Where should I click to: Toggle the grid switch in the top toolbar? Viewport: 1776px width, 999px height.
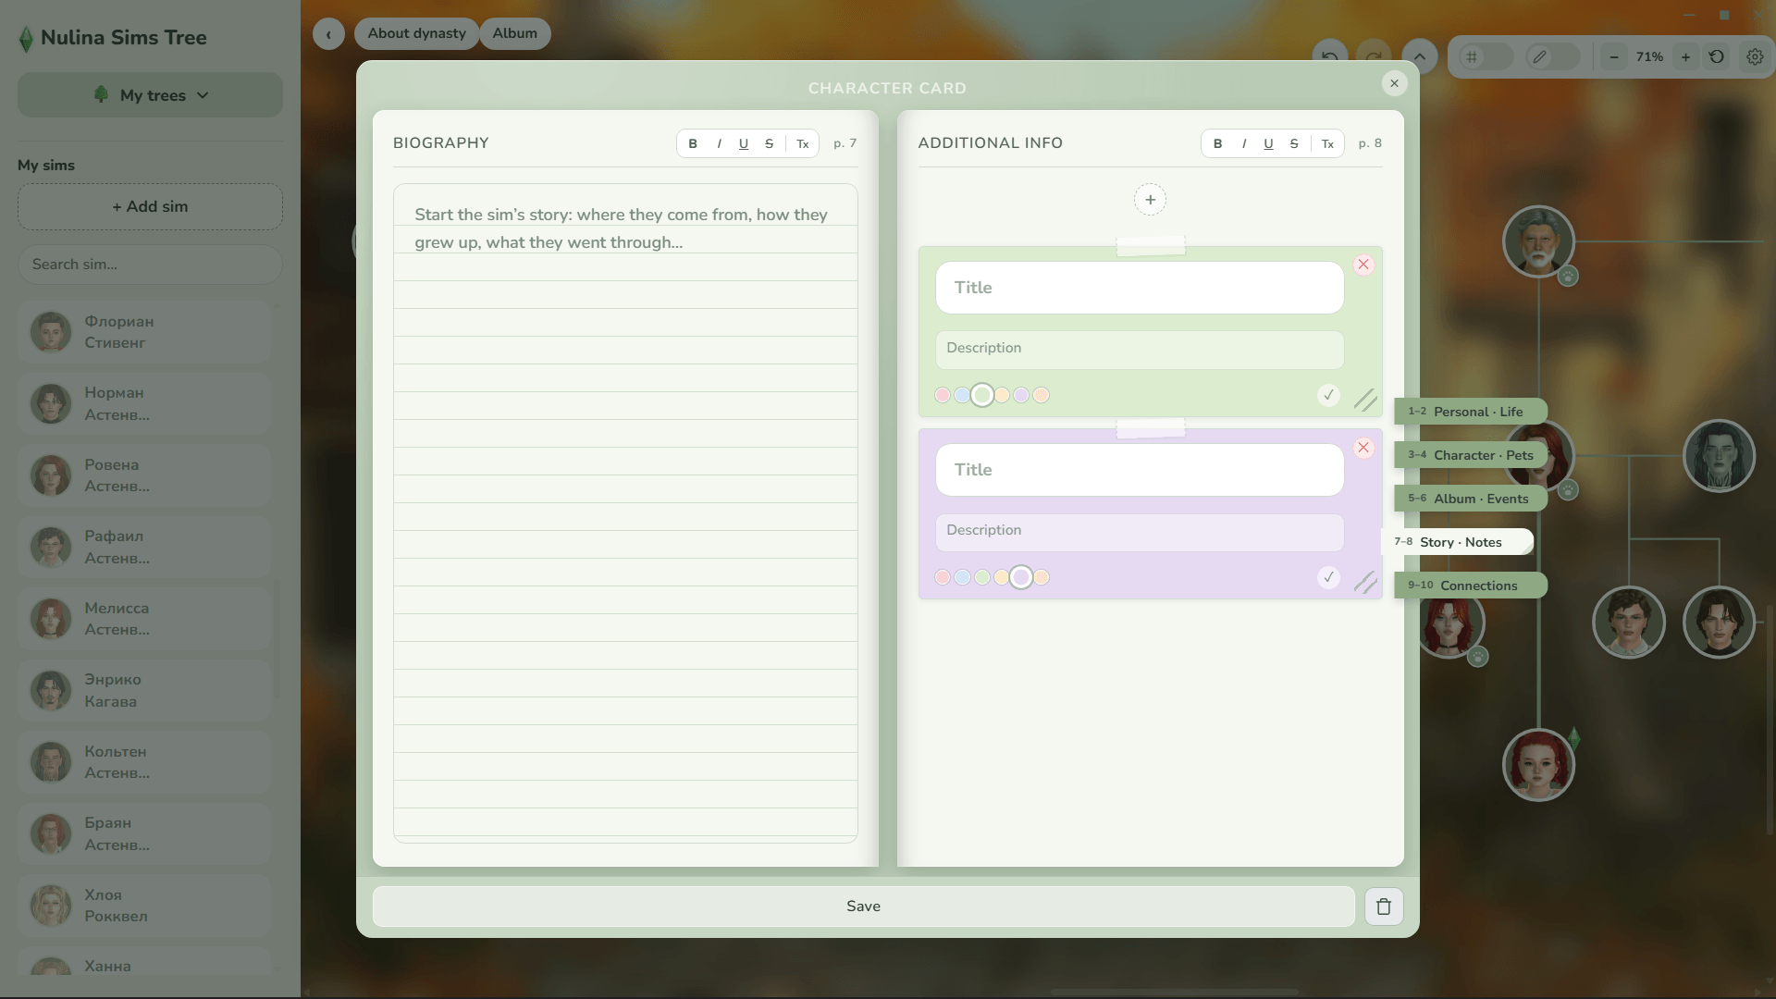1486,56
